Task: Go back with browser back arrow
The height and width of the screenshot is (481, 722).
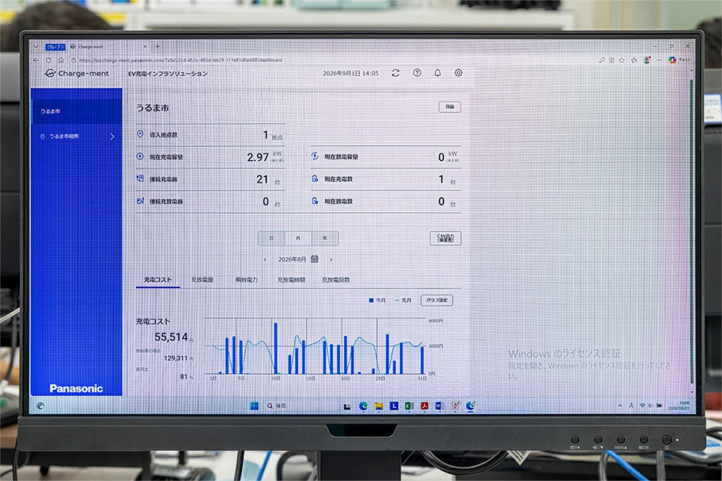Action: tap(36, 60)
